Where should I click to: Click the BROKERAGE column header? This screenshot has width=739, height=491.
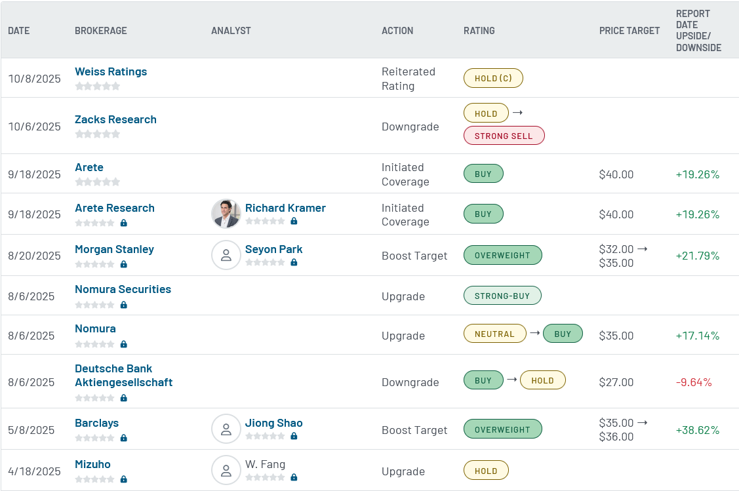click(101, 31)
